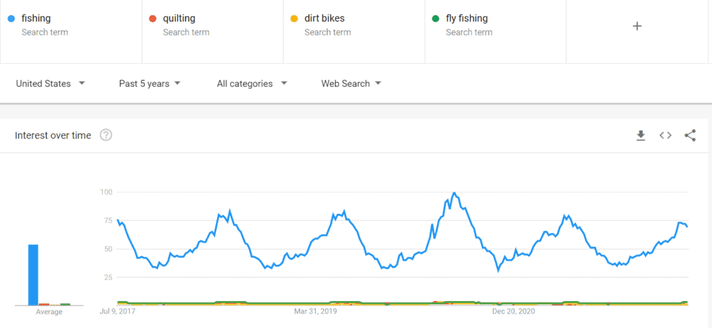
Task: Expand the Past 5 years time range
Action: point(149,83)
